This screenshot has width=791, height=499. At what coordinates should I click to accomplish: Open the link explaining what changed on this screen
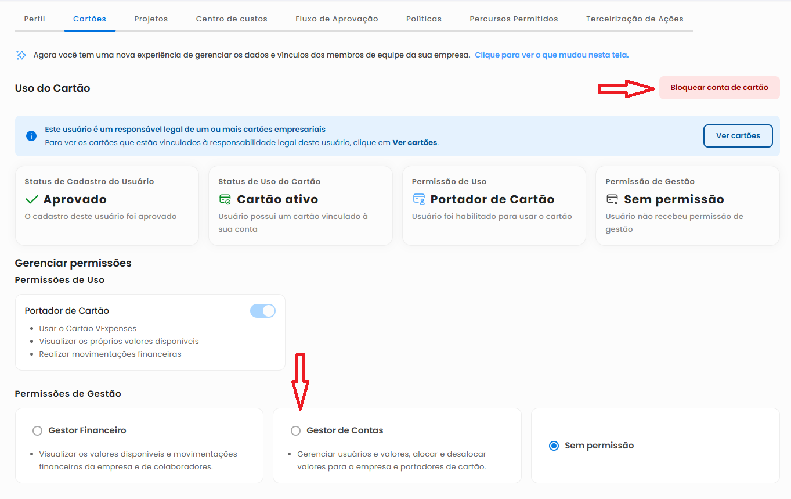(x=551, y=55)
